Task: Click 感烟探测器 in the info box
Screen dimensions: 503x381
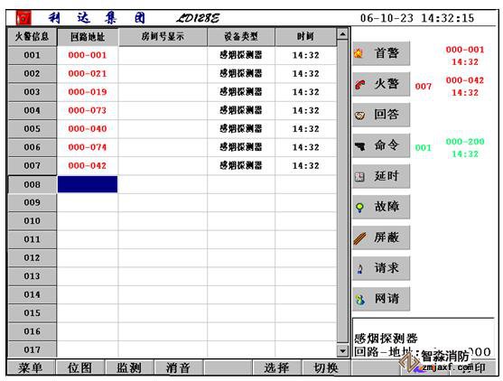Action: 386,339
